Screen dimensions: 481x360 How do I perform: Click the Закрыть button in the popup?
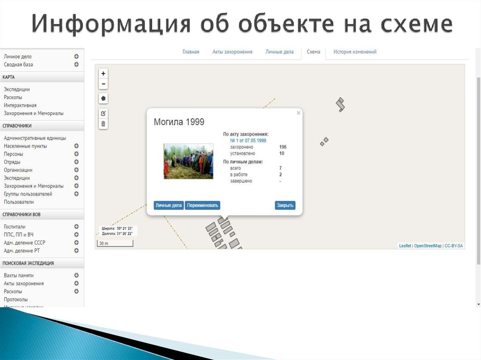[286, 205]
